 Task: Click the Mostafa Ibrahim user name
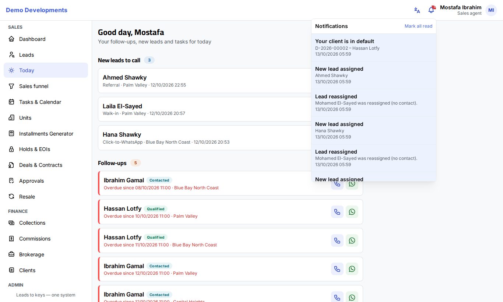(461, 7)
